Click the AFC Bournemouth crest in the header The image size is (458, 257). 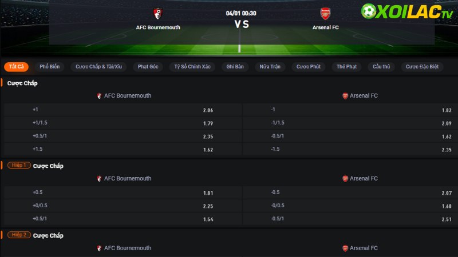pyautogui.click(x=158, y=13)
